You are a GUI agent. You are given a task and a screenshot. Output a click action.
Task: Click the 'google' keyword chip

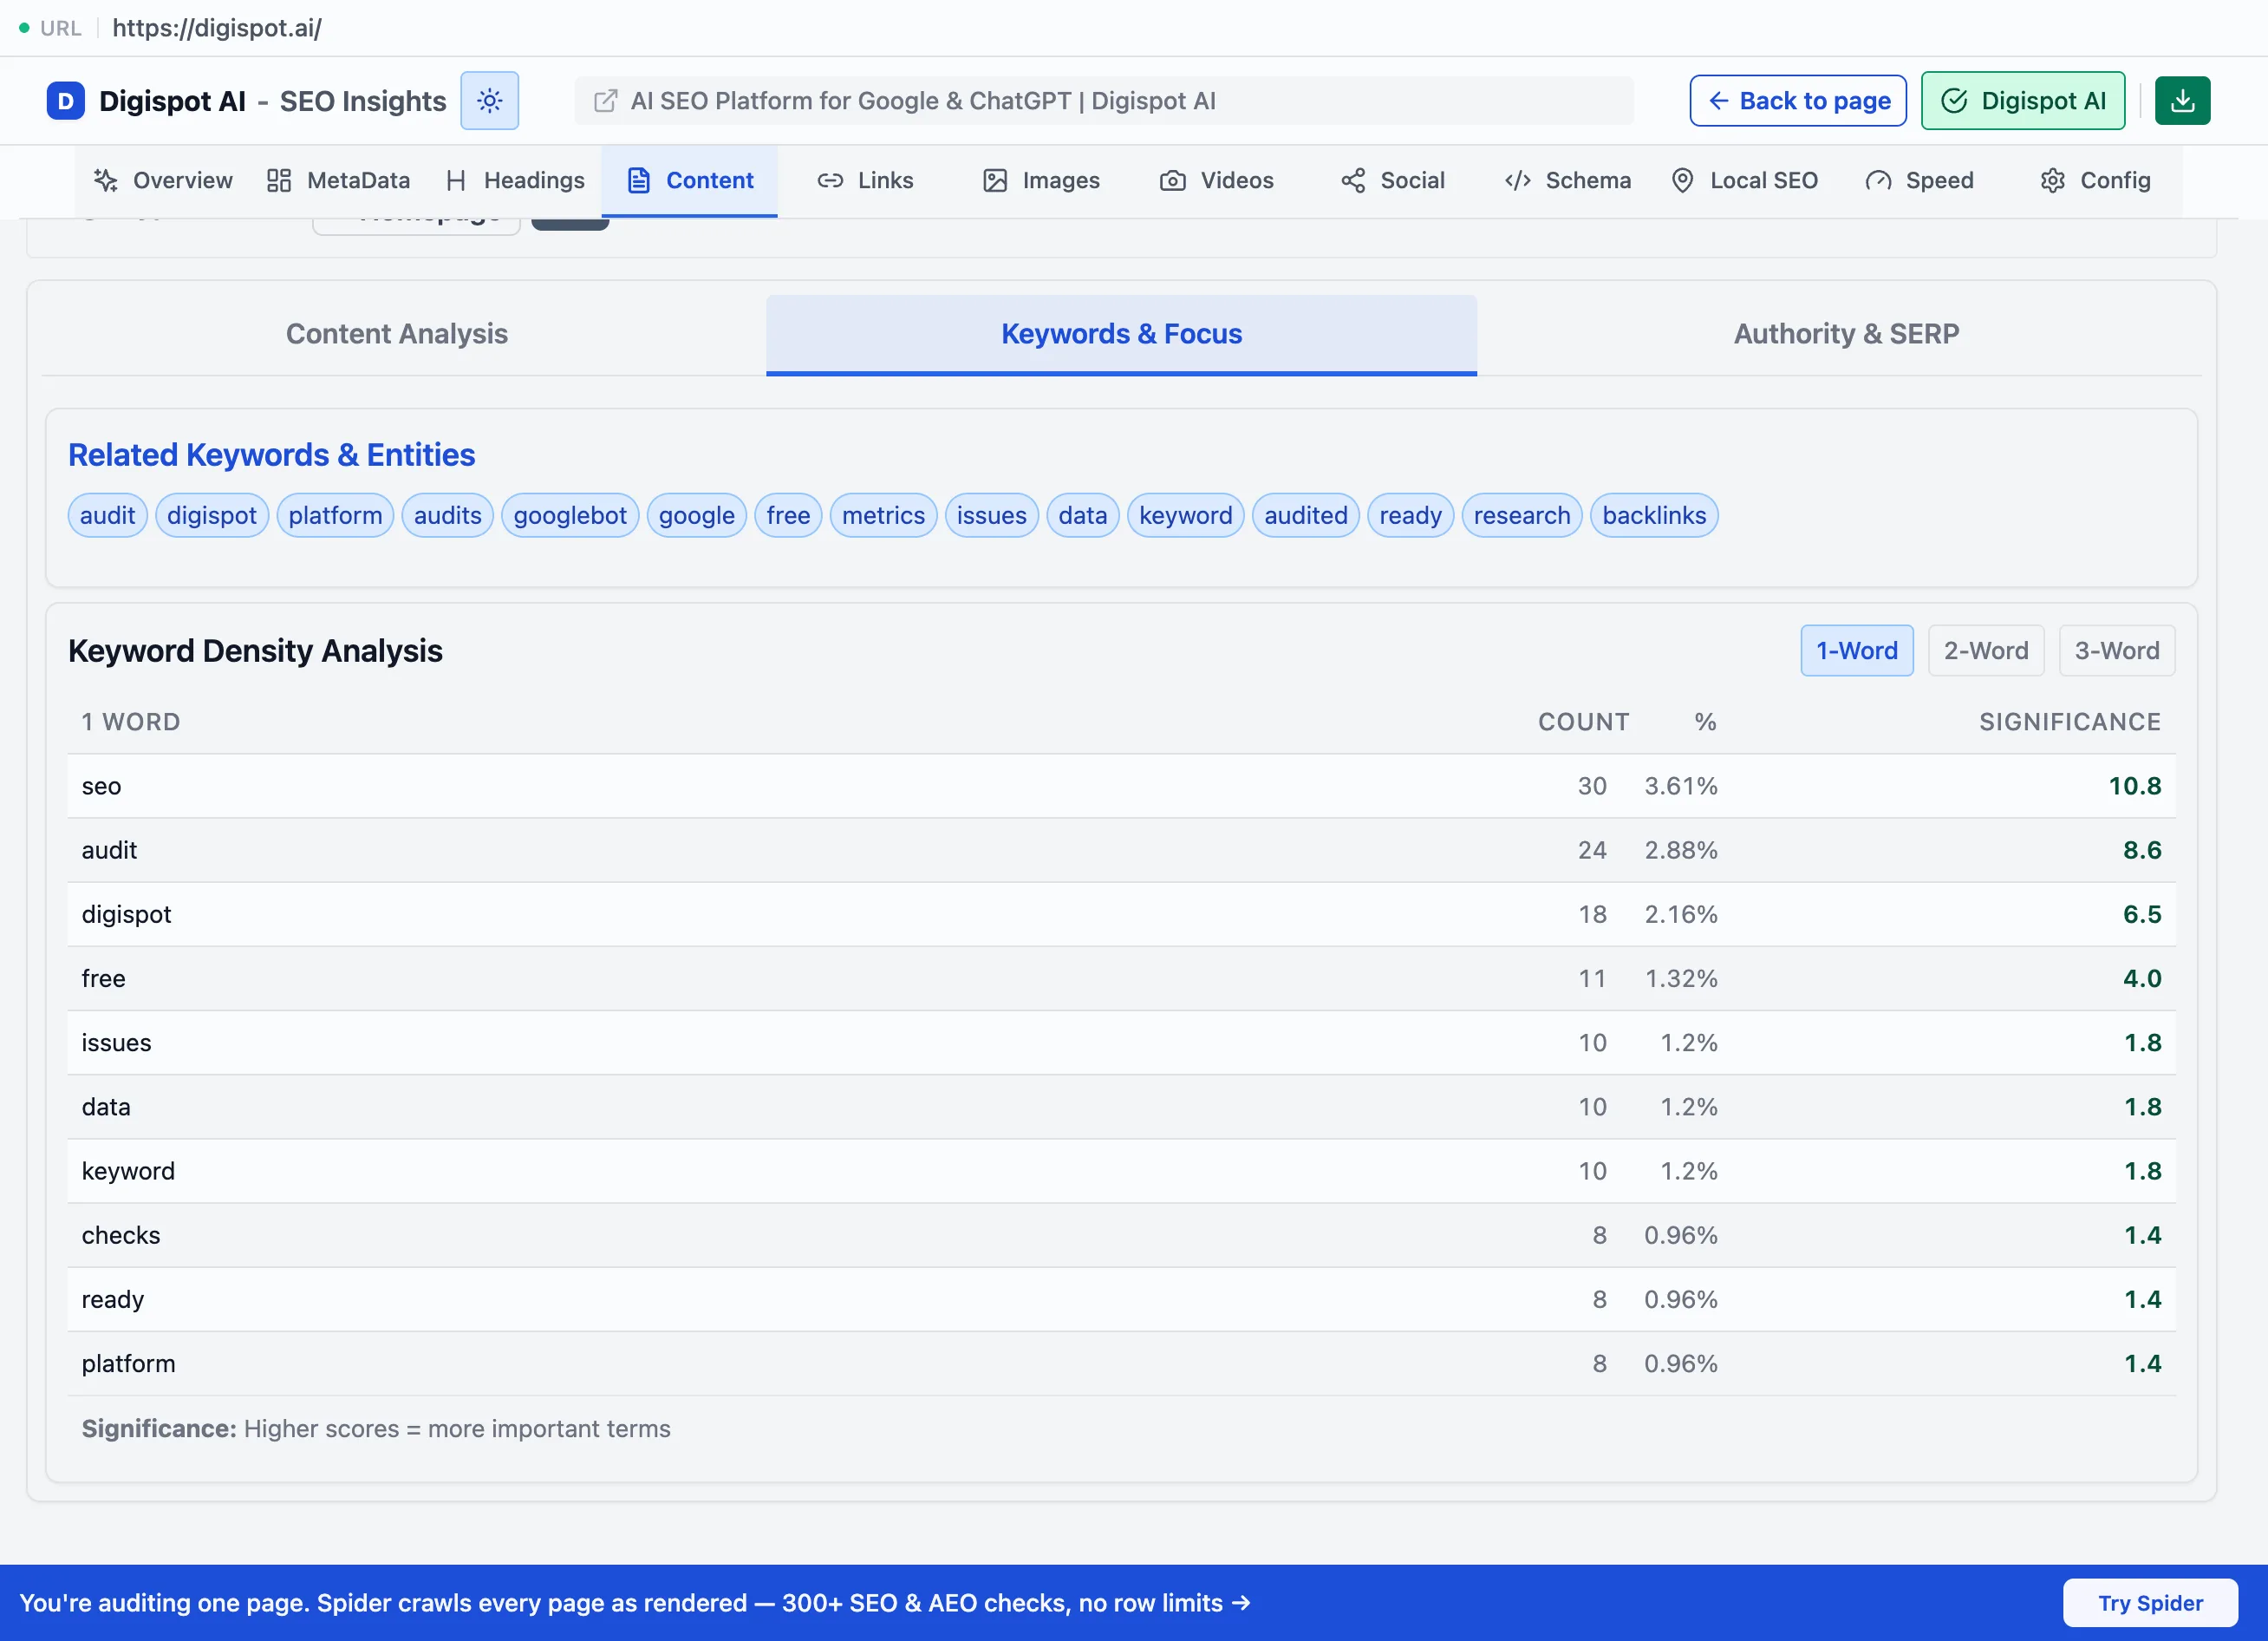click(696, 515)
